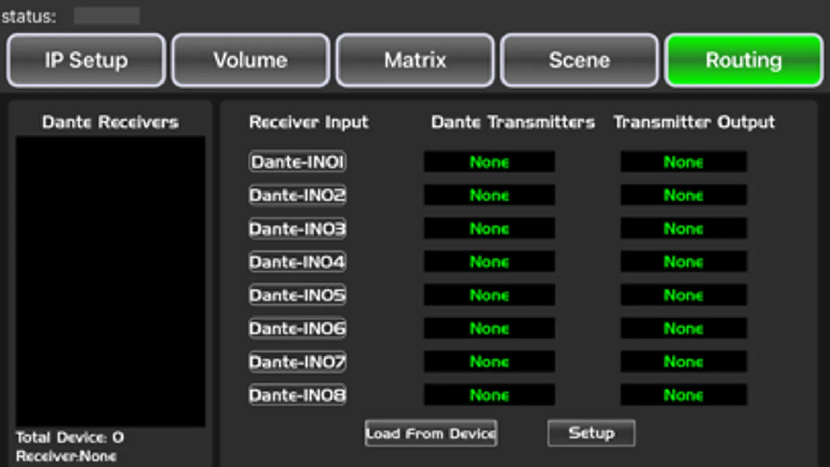The height and width of the screenshot is (467, 830).
Task: Click the Dante Transmitters column header
Action: 513,122
